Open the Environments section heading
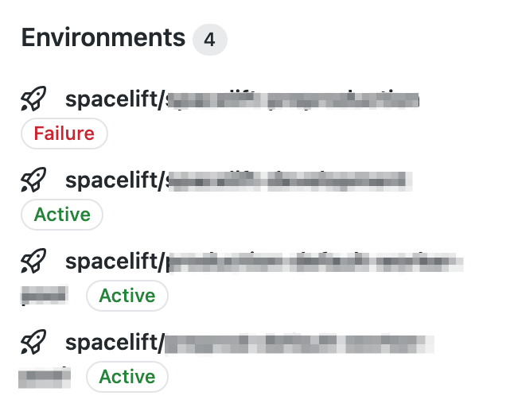Image resolution: width=514 pixels, height=415 pixels. [103, 37]
